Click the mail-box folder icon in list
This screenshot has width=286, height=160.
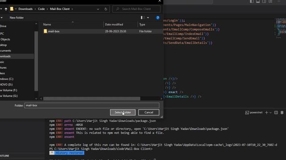click(x=46, y=31)
